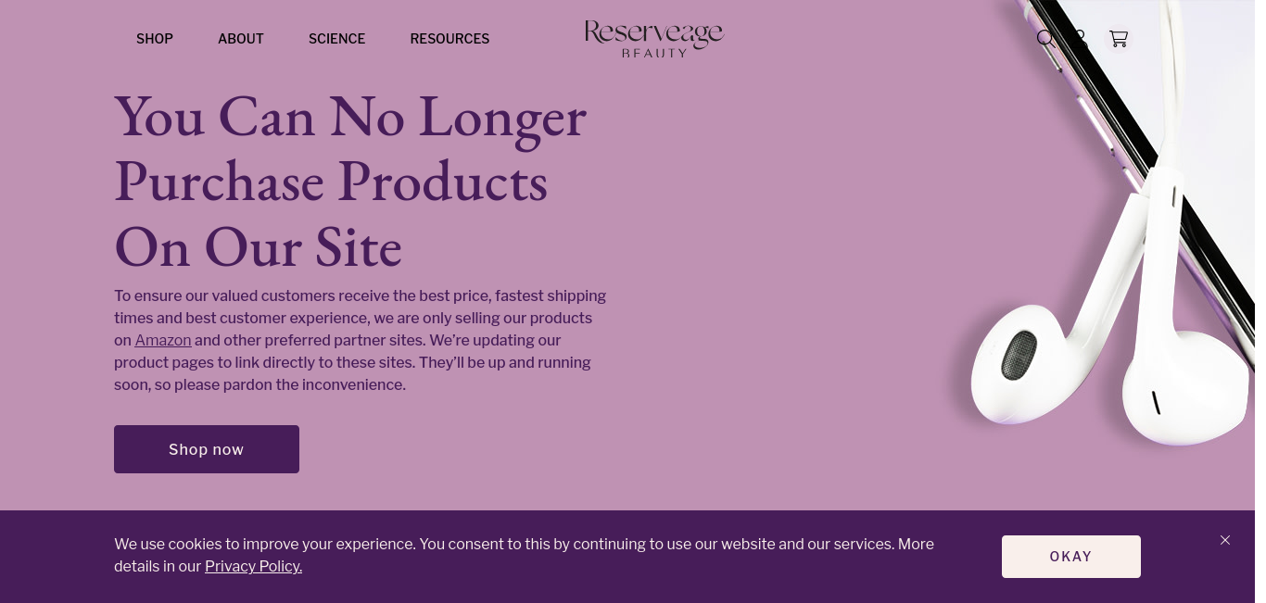Open the search magnifier icon
The image size is (1266, 603).
1045,38
